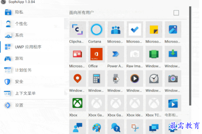Select the Microsoft Sticky Notes yellow tile
The image size is (202, 134).
[154, 29]
